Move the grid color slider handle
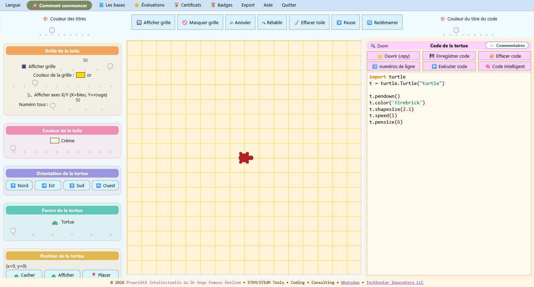The width and height of the screenshot is (534, 287). click(x=35, y=82)
